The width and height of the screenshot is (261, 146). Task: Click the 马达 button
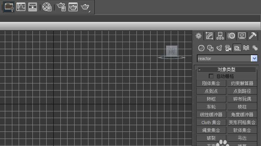click(x=242, y=138)
